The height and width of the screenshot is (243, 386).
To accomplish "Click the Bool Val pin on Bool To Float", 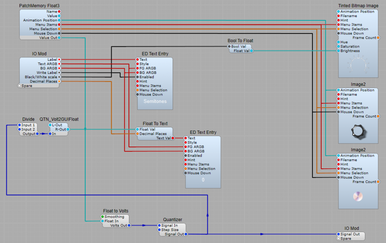I will [x=228, y=46].
